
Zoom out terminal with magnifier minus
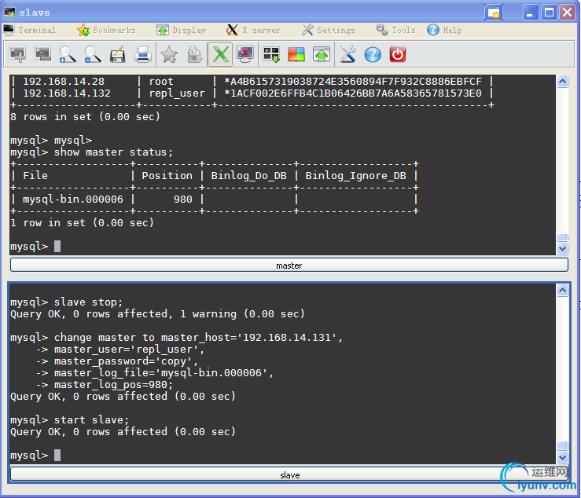(x=92, y=54)
